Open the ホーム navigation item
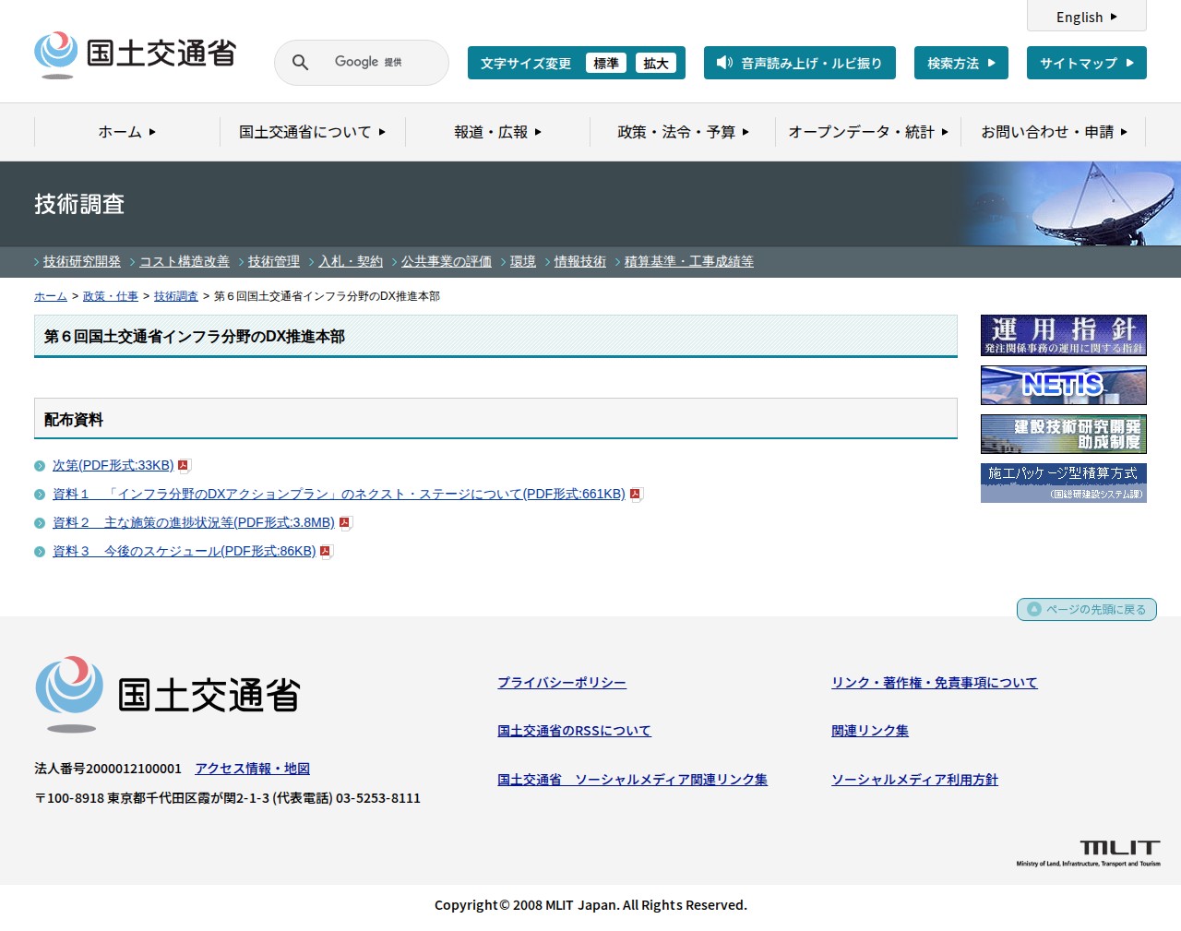This screenshot has width=1181, height=931. (x=126, y=132)
